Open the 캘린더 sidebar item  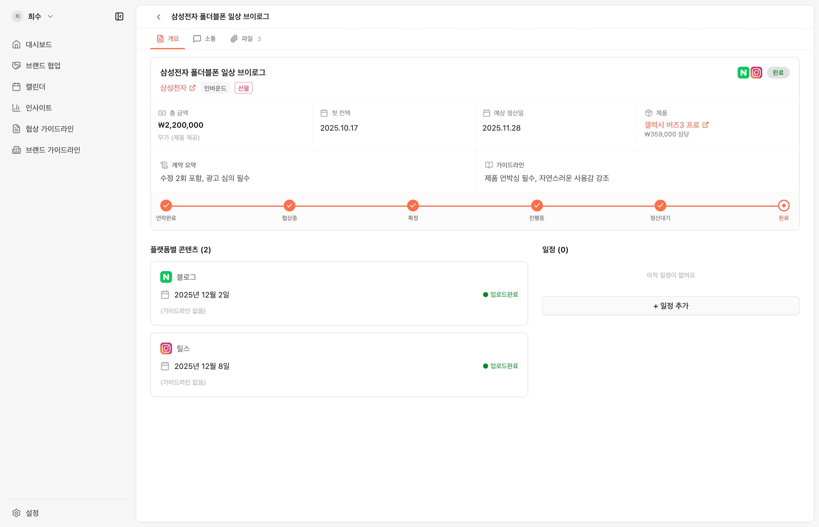[35, 87]
